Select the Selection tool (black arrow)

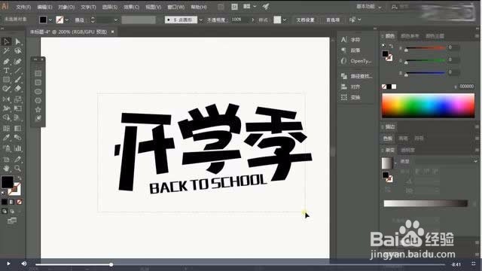coord(6,41)
